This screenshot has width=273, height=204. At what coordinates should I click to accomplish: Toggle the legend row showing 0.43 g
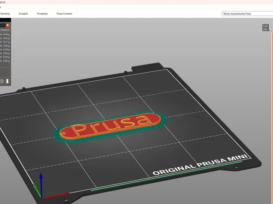point(5,34)
